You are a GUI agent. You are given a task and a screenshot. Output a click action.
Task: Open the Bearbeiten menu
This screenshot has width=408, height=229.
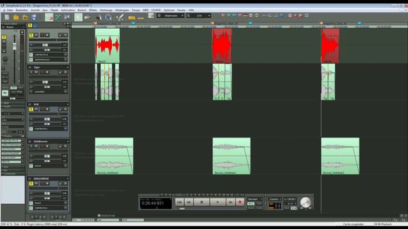pos(22,10)
